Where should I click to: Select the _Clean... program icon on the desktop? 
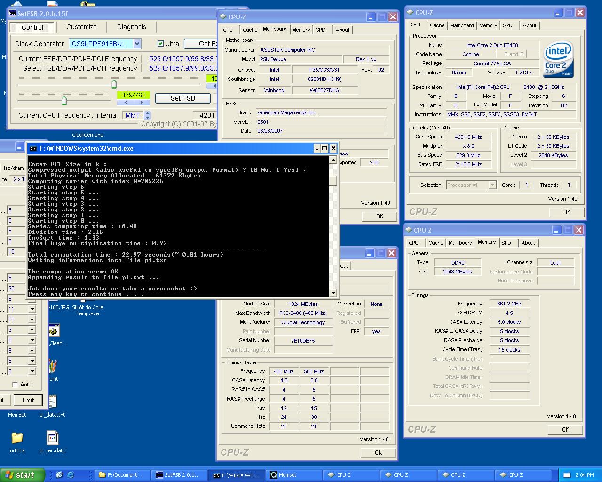click(54, 330)
